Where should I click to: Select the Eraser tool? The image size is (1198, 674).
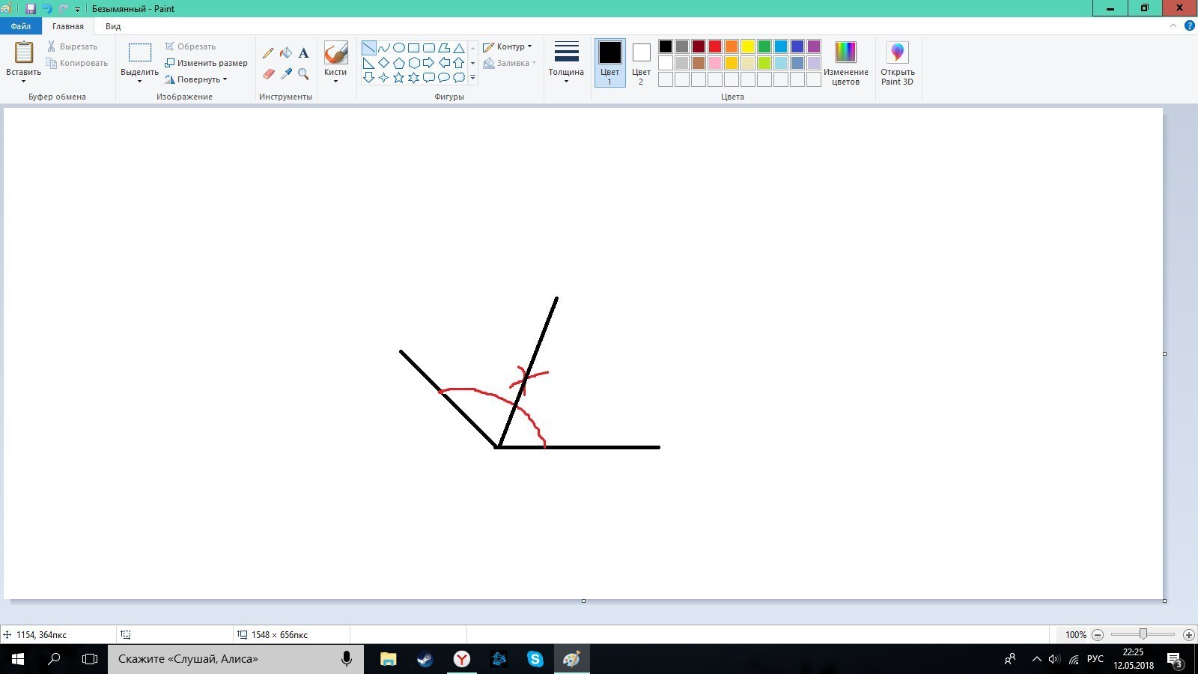click(x=268, y=73)
